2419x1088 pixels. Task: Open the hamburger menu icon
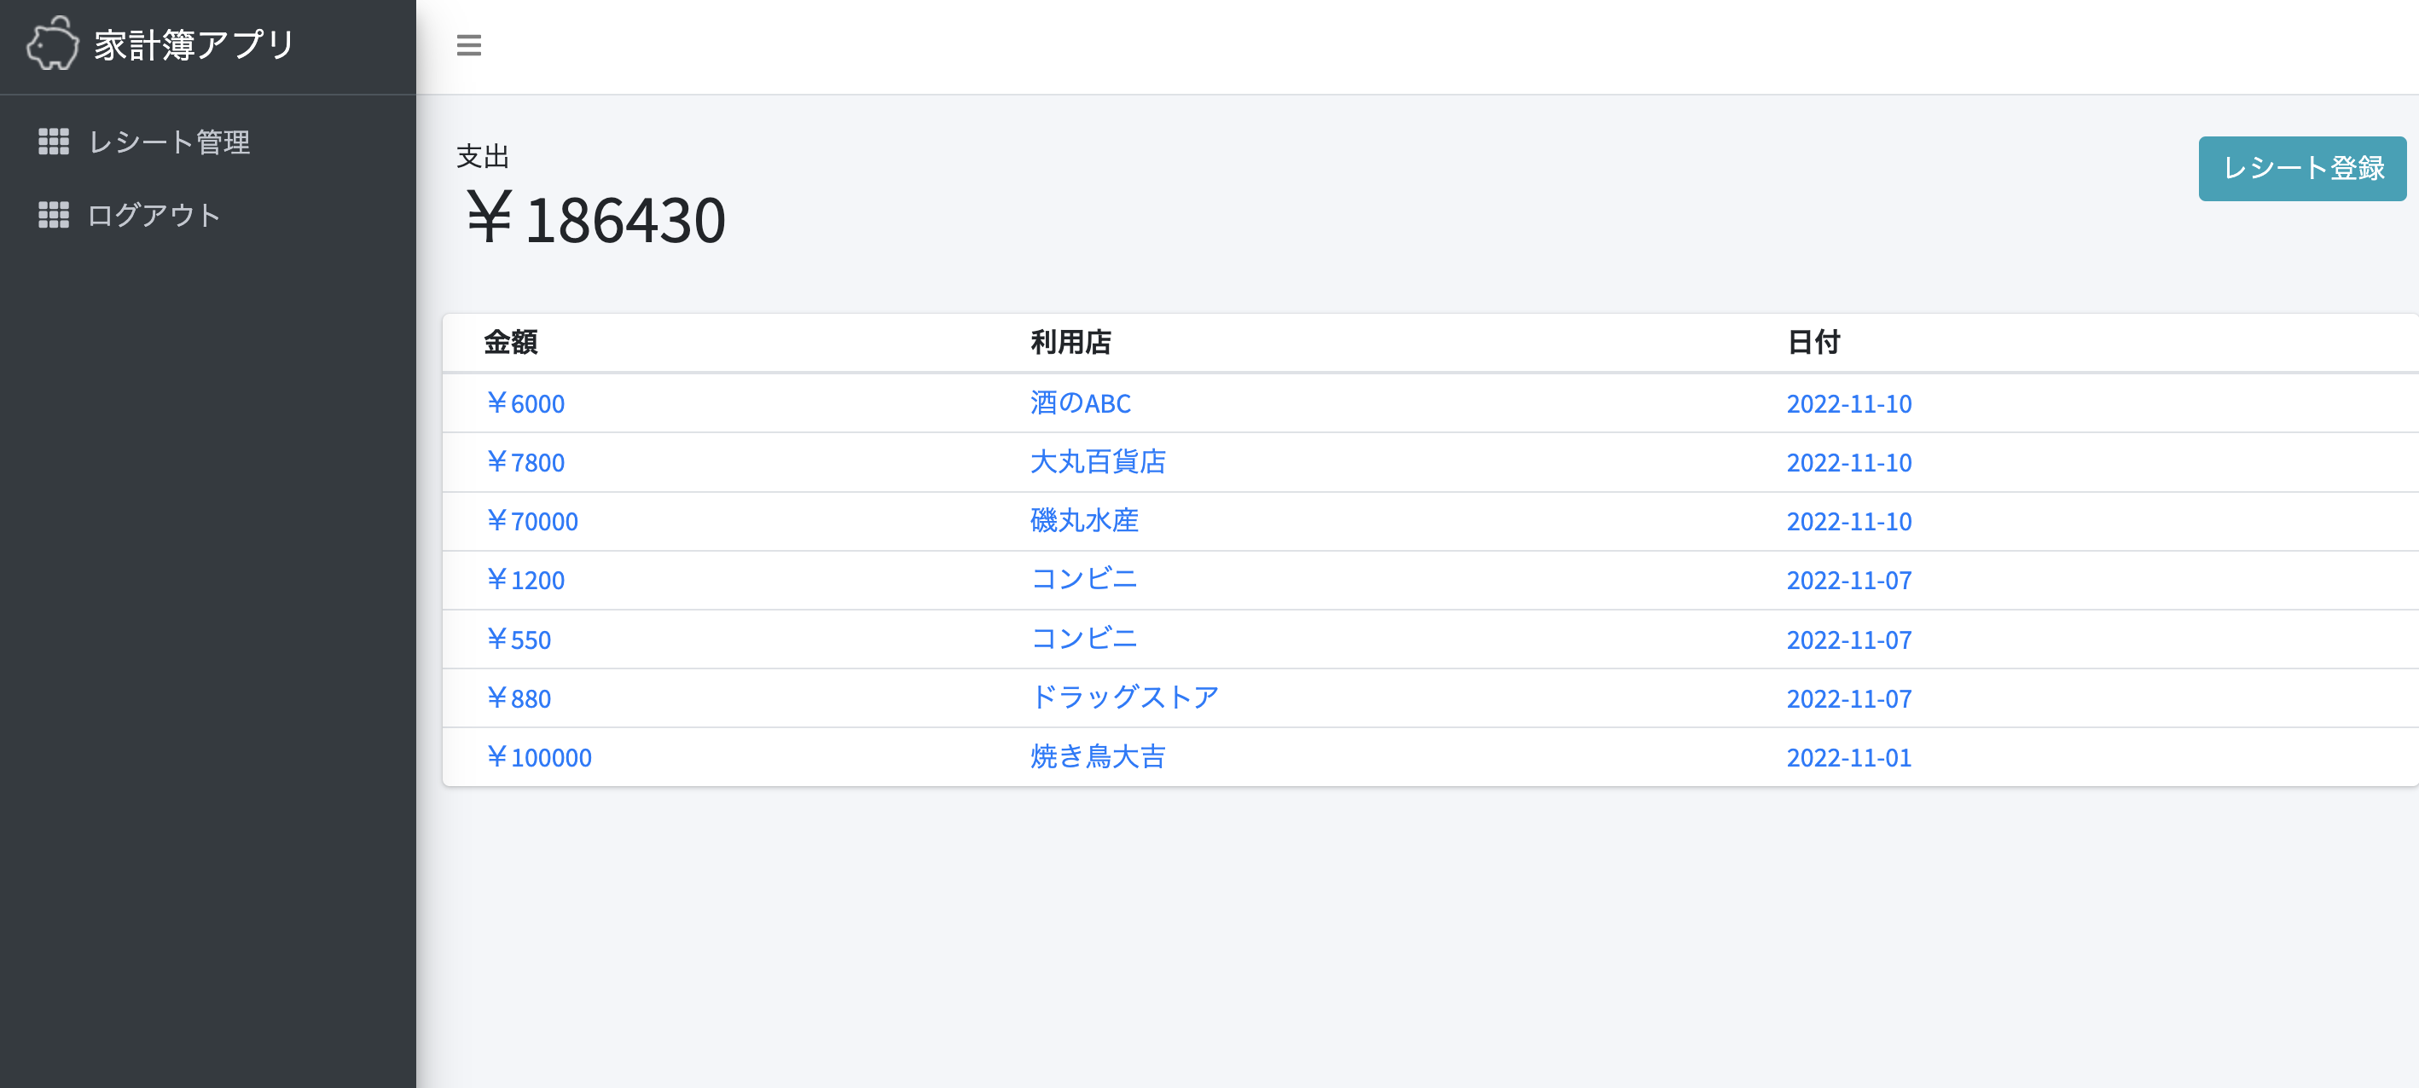pos(467,45)
